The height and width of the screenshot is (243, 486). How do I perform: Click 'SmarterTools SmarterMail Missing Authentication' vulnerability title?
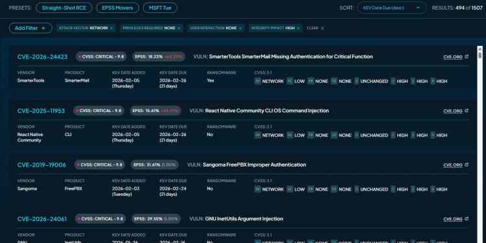[291, 57]
